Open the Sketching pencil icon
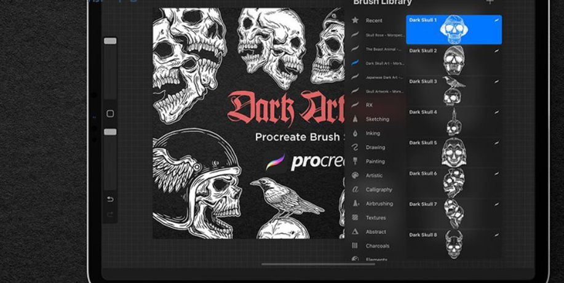 click(x=355, y=119)
